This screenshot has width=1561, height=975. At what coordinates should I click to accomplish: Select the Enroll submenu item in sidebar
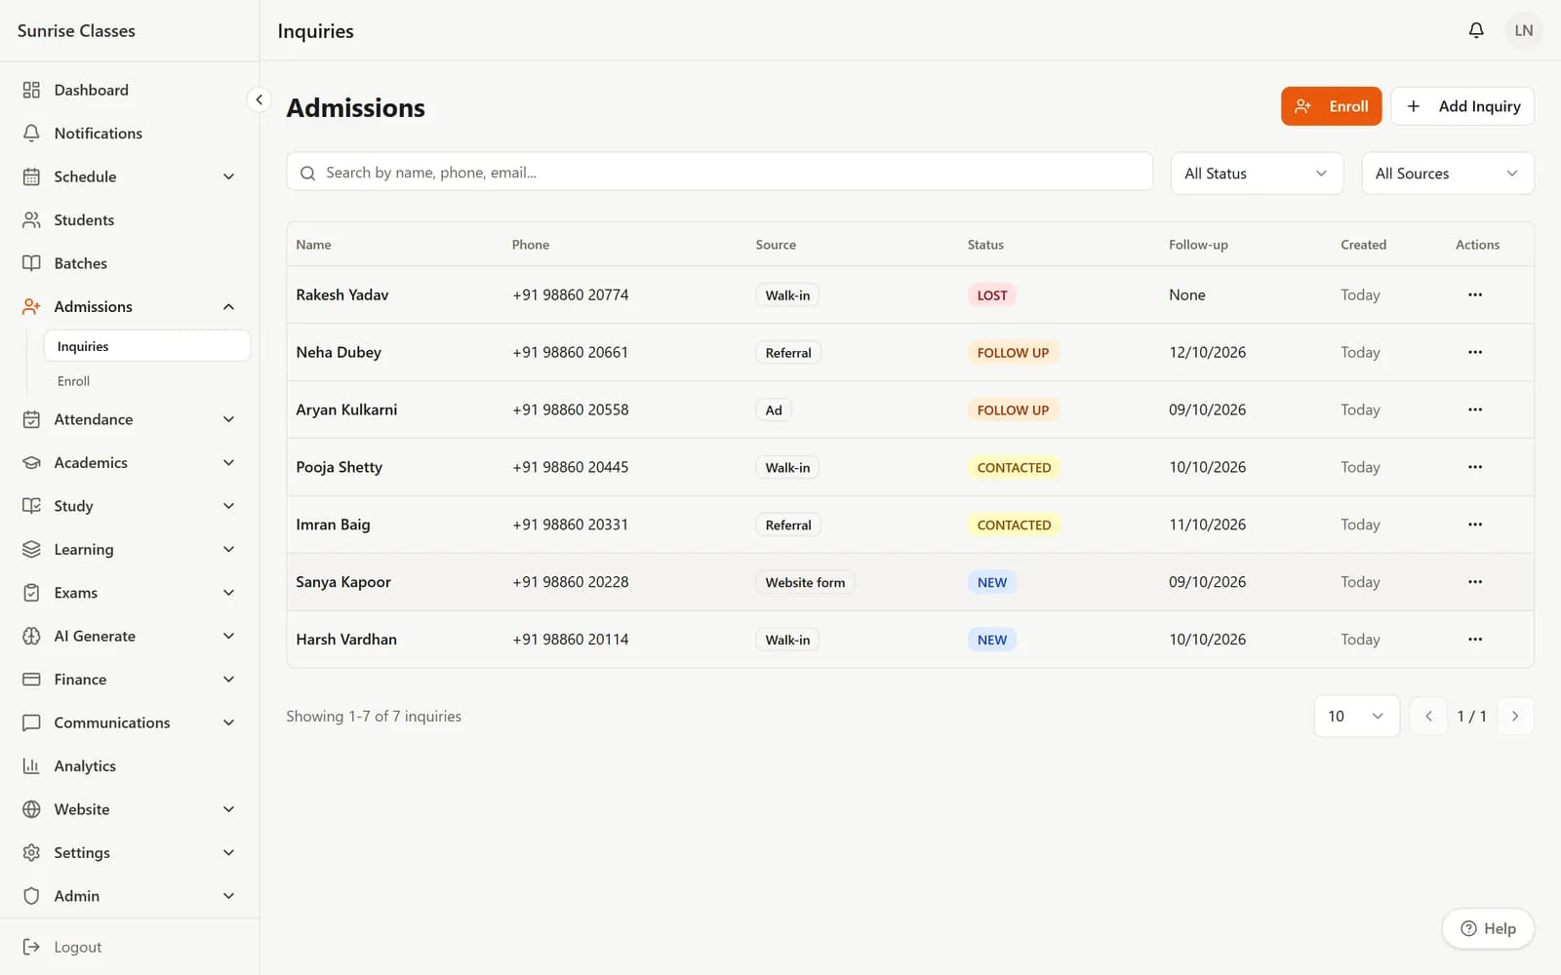coord(147,381)
